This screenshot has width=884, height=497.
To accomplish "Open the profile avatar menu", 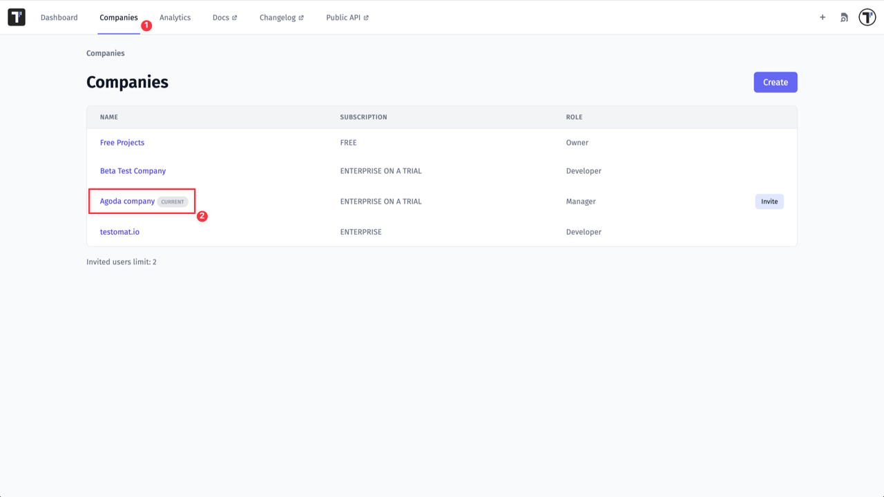I will coord(867,17).
